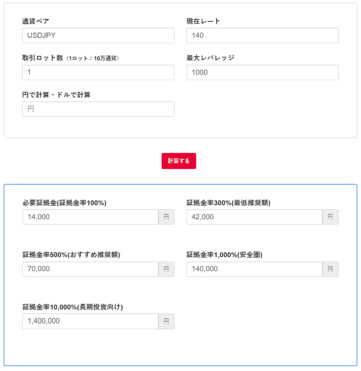Screen dimensions: 361x371
Task: Click the 証拠金率10,000% field showing 1,400,000
Action: 90,322
